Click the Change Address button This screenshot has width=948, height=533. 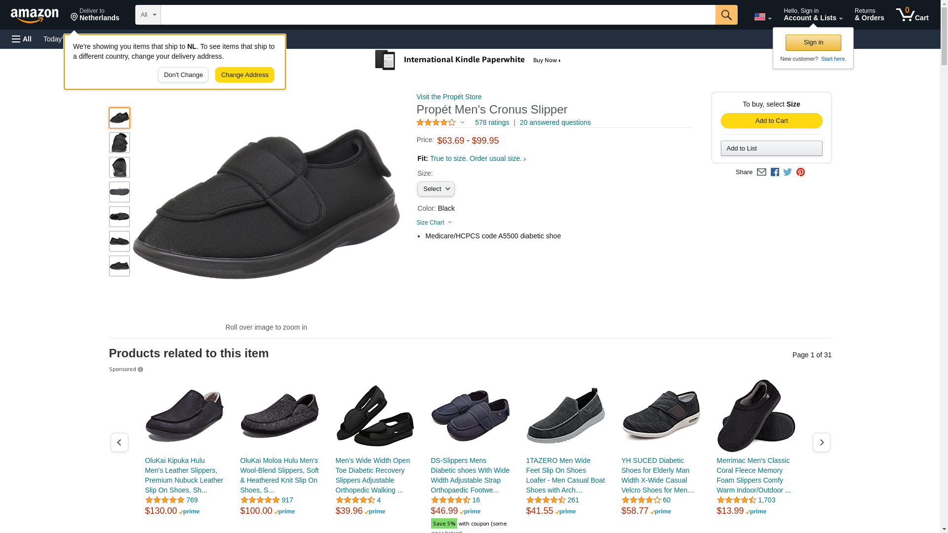(244, 75)
